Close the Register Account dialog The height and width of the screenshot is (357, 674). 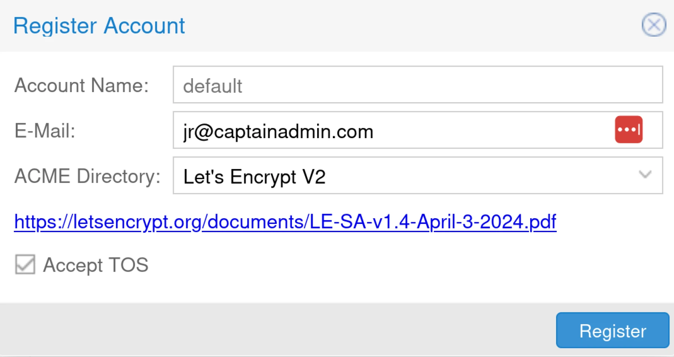tap(654, 25)
